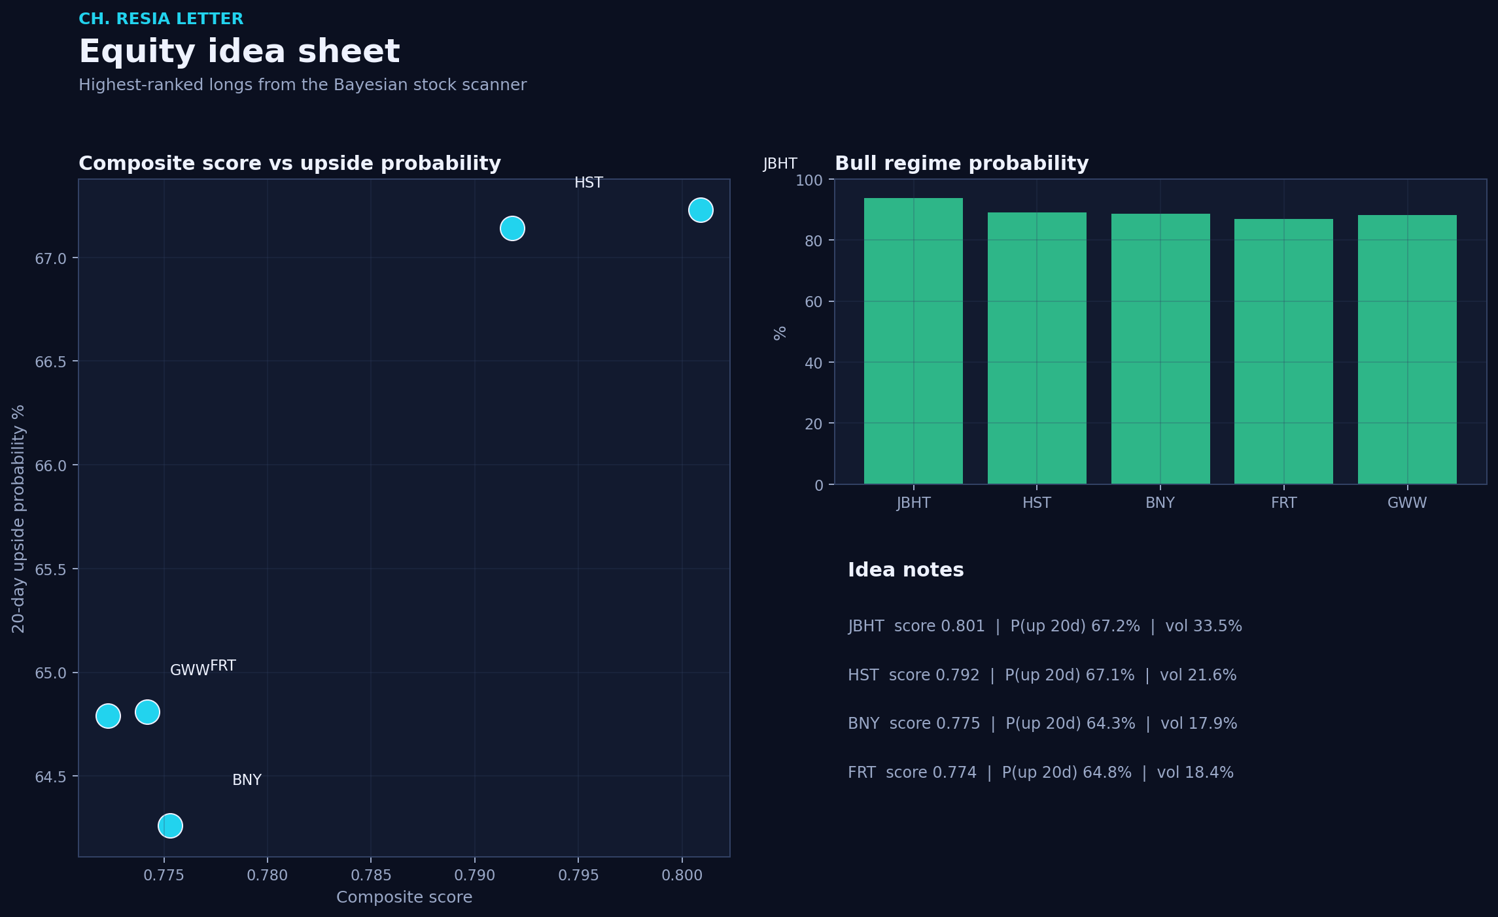Click the 65.5 y-axis tick label

coord(51,570)
